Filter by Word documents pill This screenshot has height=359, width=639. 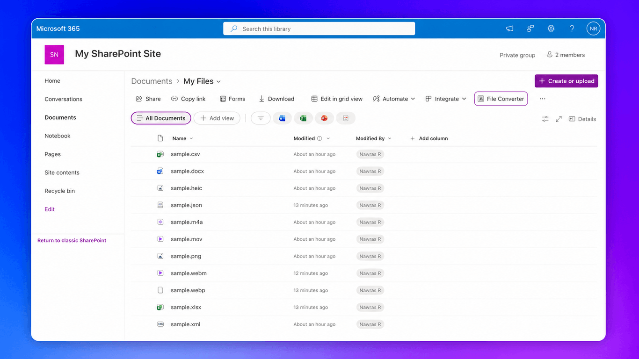tap(282, 118)
